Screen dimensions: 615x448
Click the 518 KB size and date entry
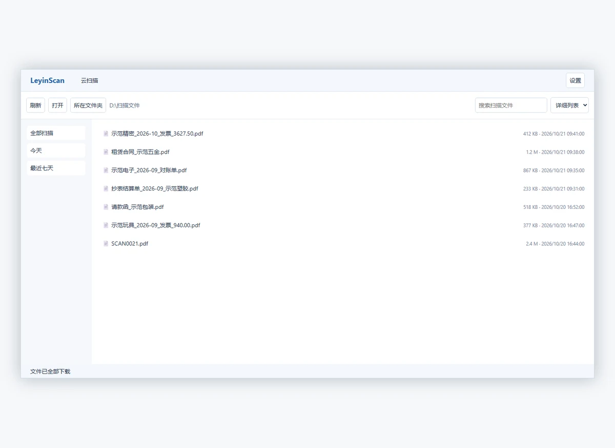click(553, 207)
